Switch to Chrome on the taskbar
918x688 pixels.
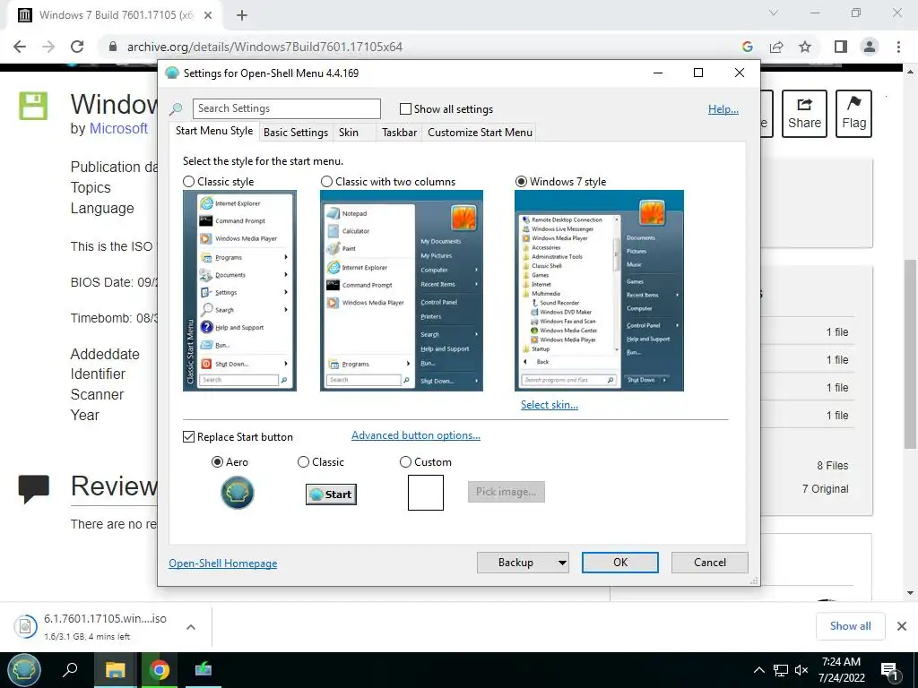159,670
